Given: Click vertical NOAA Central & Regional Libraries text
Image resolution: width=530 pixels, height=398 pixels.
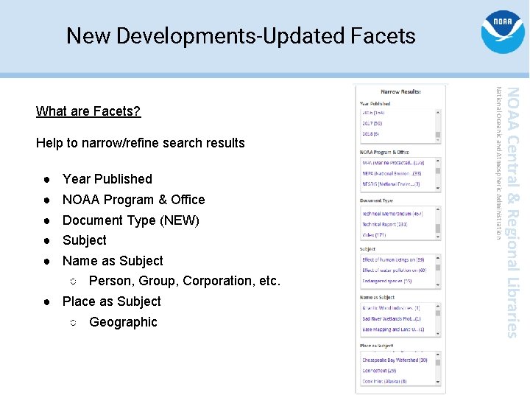Looking at the screenshot, I should click(x=512, y=212).
